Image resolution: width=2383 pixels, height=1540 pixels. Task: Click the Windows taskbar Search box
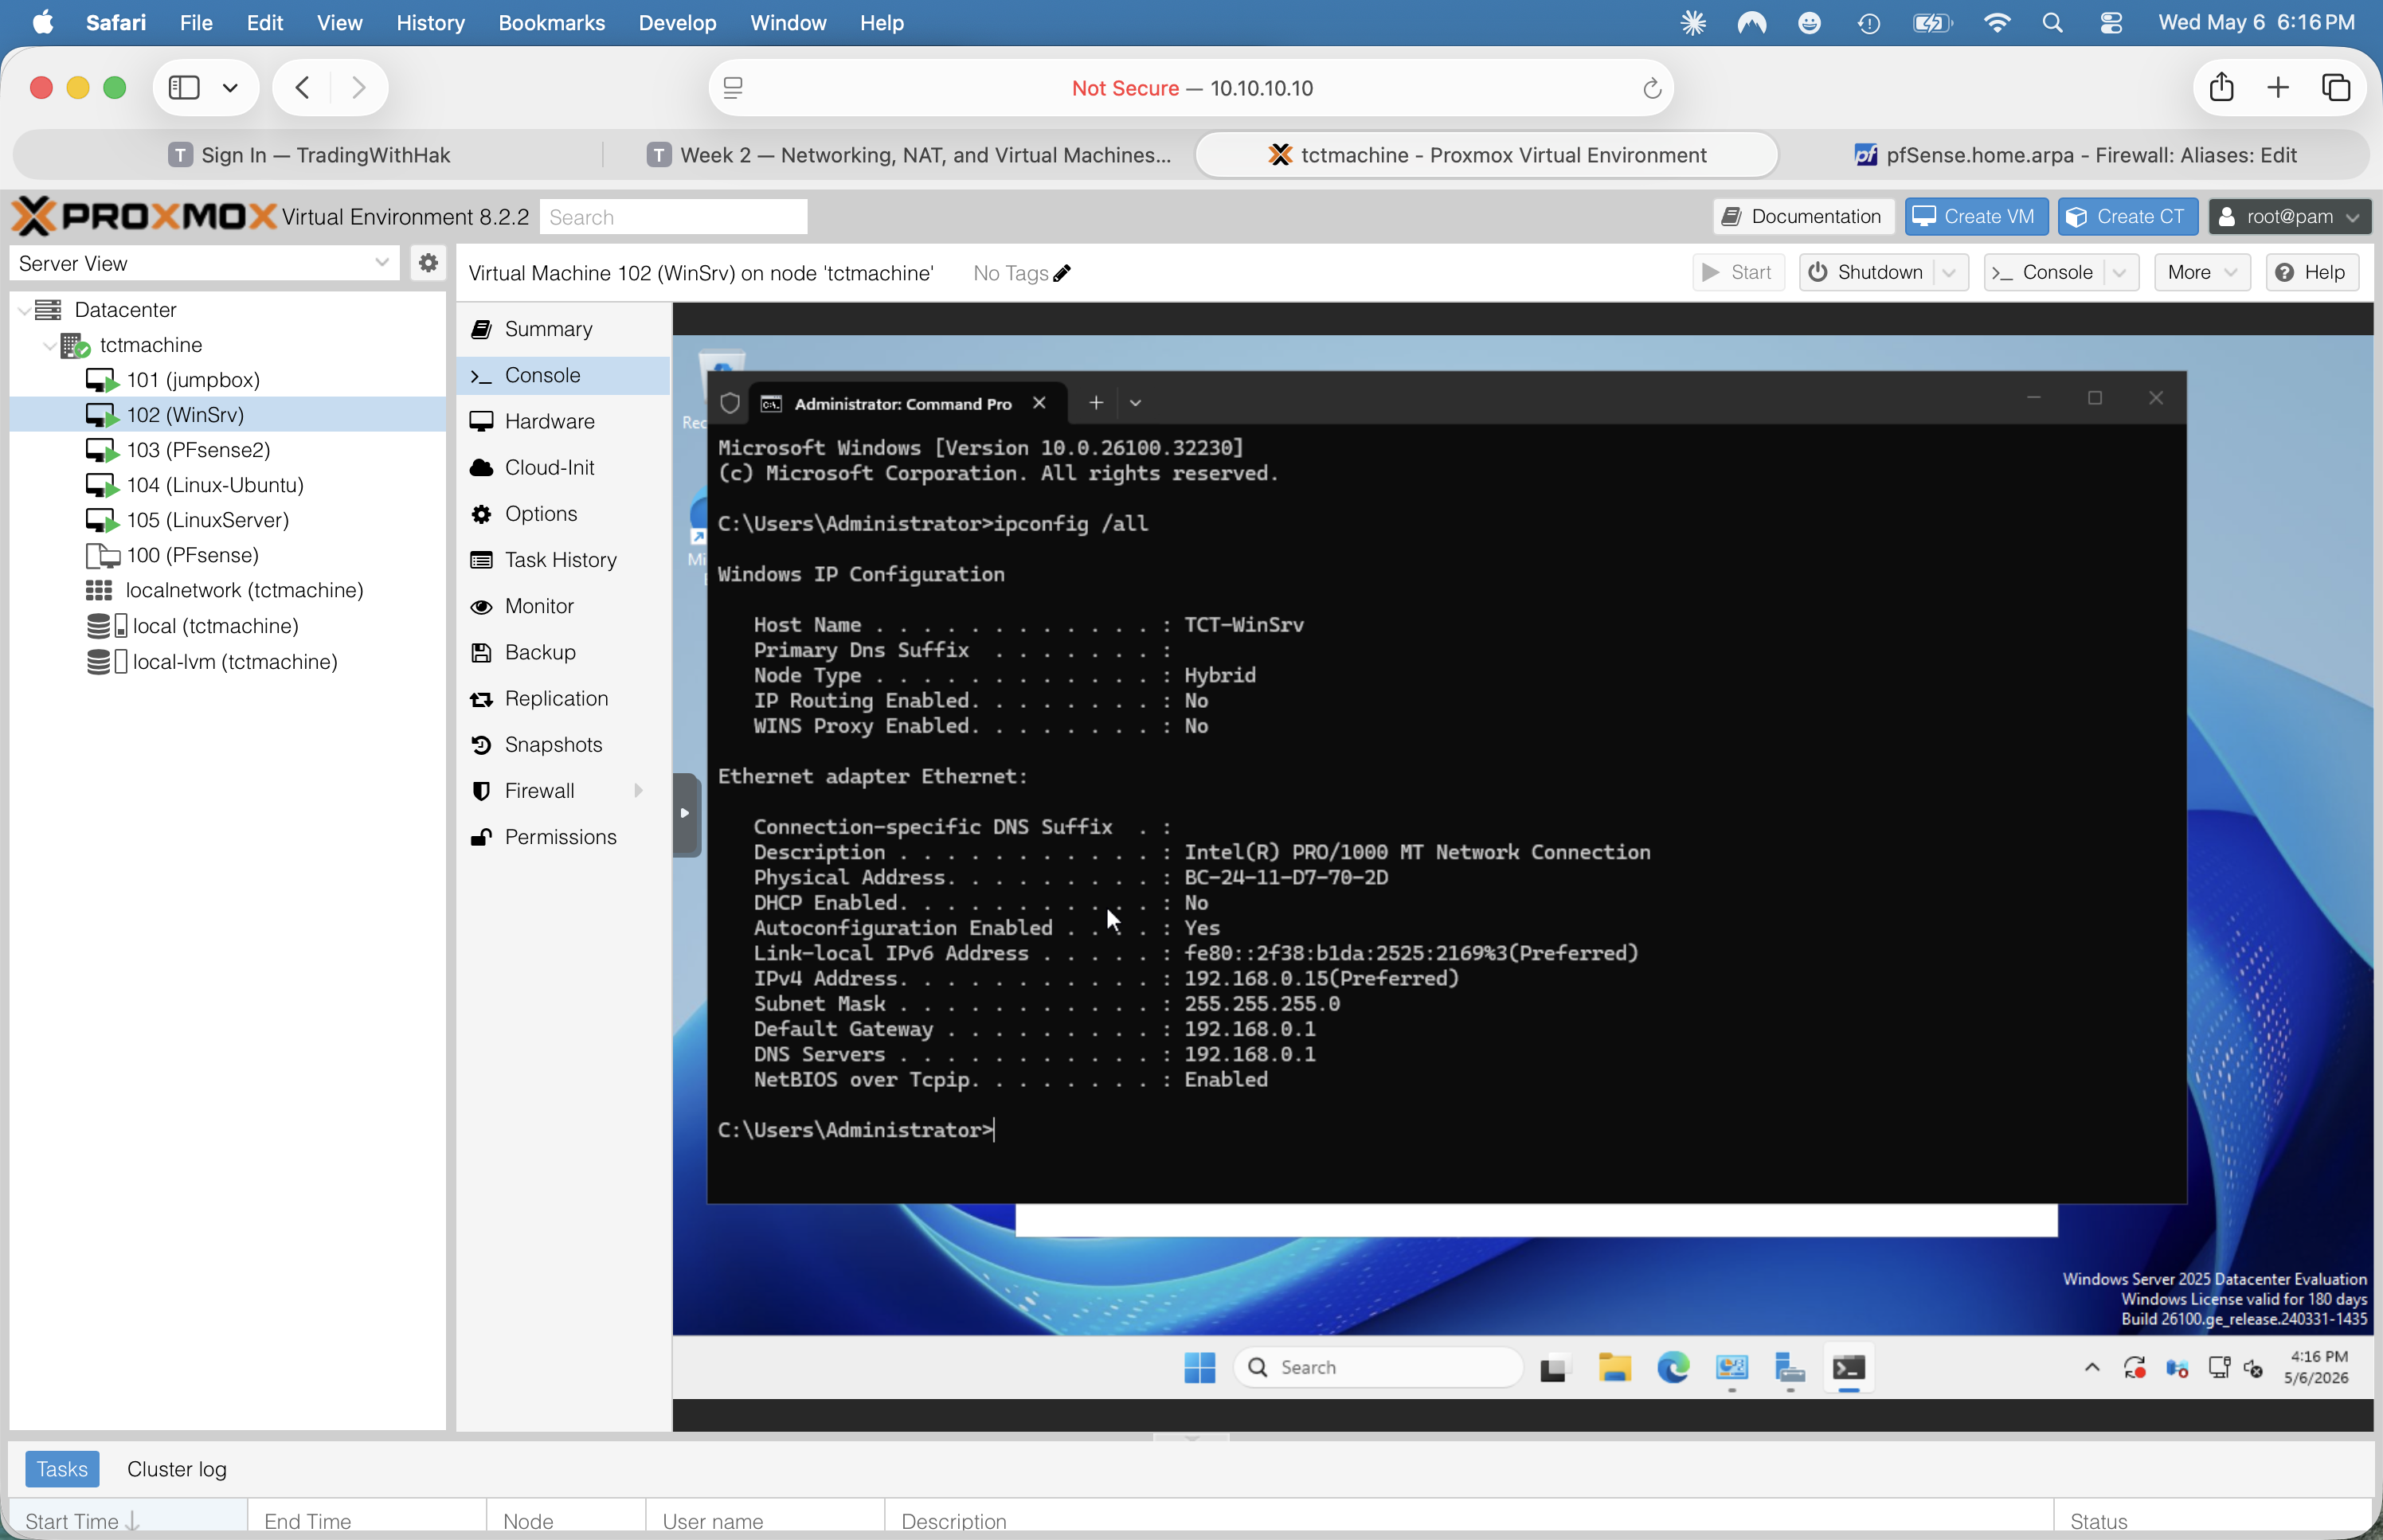click(1379, 1367)
